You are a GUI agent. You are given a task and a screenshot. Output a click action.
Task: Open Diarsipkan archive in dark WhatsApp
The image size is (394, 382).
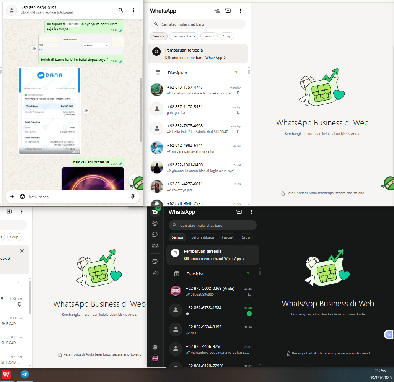click(213, 274)
